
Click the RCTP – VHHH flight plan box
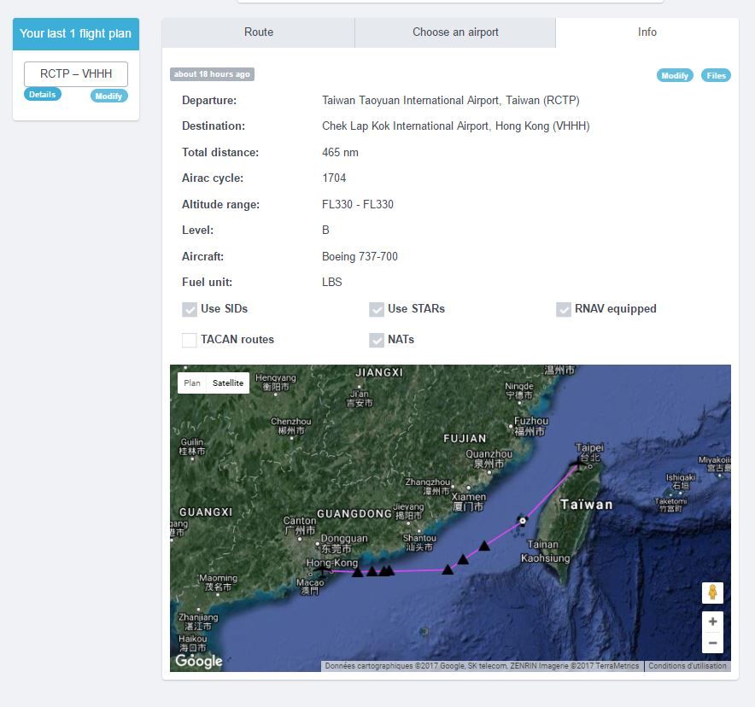tap(76, 73)
